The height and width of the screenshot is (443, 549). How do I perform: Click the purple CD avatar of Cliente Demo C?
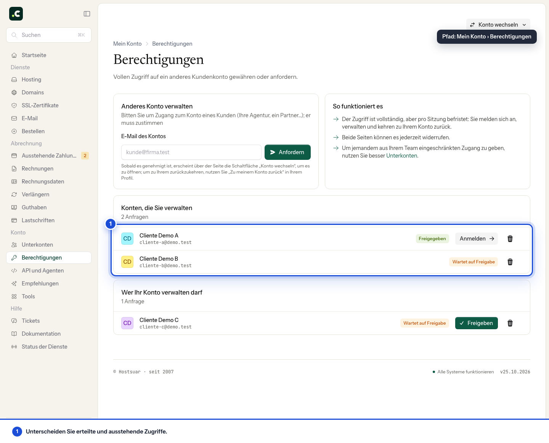tap(127, 323)
